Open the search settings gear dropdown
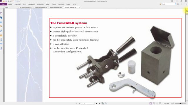The width and height of the screenshot is (188, 105). click(x=178, y=4)
